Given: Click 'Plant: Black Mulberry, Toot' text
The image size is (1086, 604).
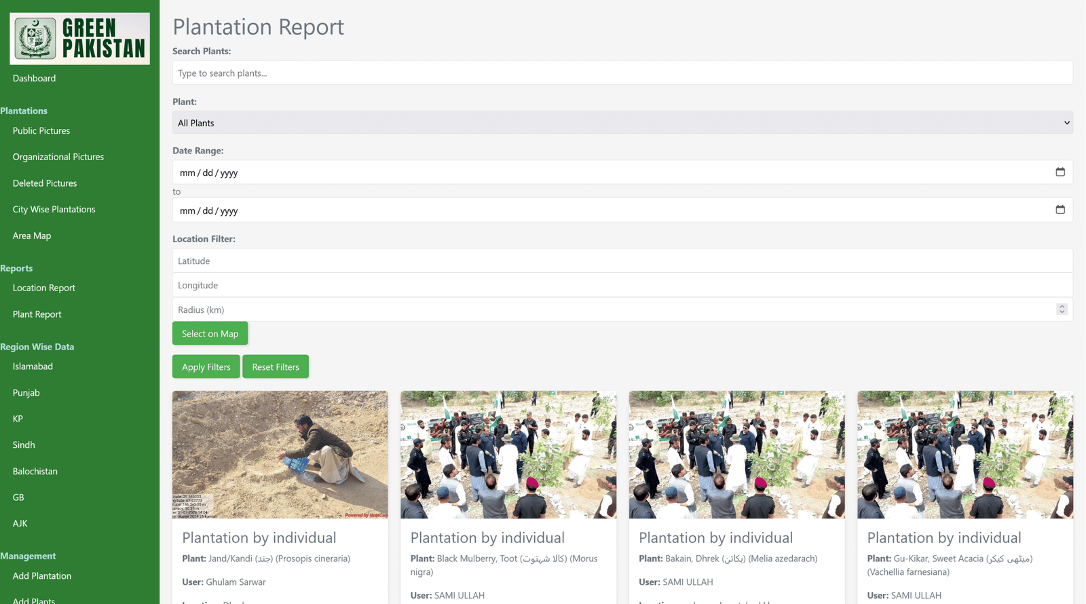Looking at the screenshot, I should pyautogui.click(x=504, y=565).
